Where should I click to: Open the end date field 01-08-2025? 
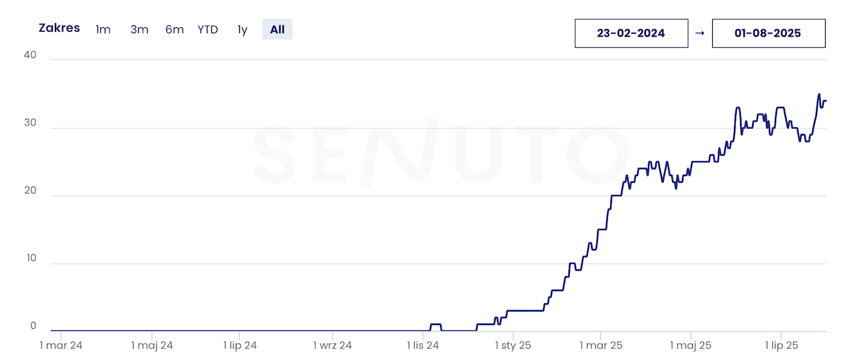click(x=768, y=33)
